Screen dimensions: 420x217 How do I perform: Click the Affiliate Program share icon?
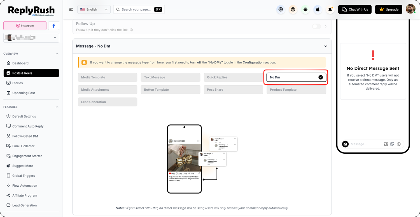pos(8,195)
